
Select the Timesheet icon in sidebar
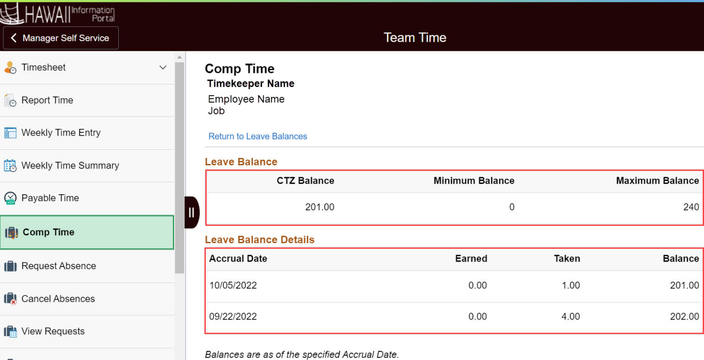pyautogui.click(x=10, y=67)
